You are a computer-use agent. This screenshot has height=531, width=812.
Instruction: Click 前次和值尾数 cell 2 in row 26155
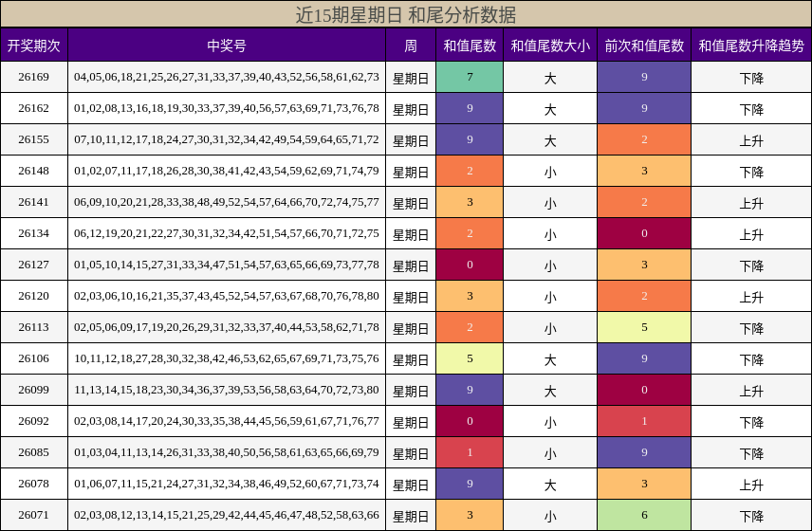click(x=644, y=139)
